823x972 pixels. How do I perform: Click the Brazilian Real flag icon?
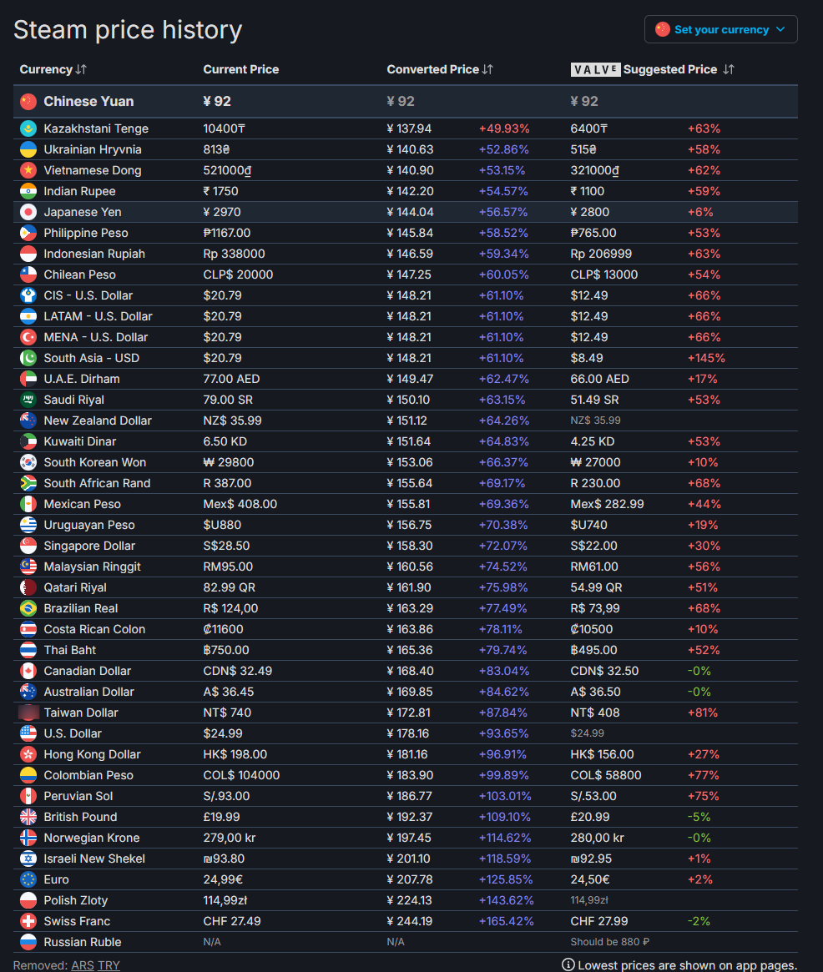28,608
